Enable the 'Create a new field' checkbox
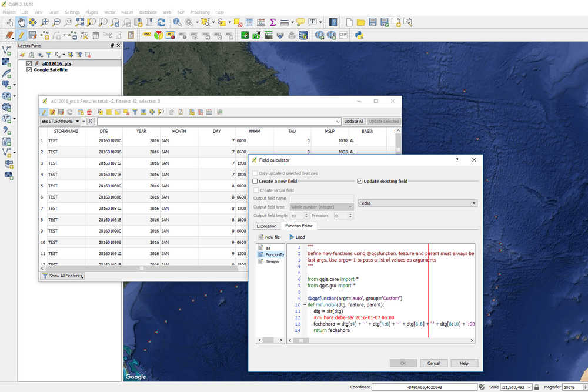This screenshot has height=392, width=588. coord(253,180)
